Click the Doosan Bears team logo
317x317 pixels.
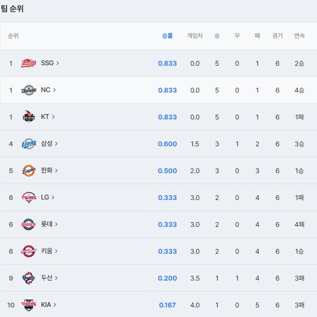(29, 278)
